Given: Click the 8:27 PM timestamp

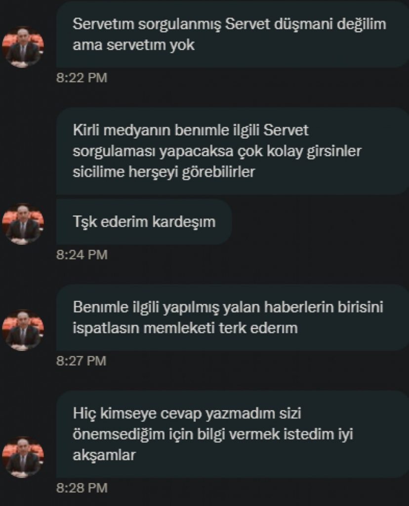Looking at the screenshot, I should pyautogui.click(x=82, y=361).
